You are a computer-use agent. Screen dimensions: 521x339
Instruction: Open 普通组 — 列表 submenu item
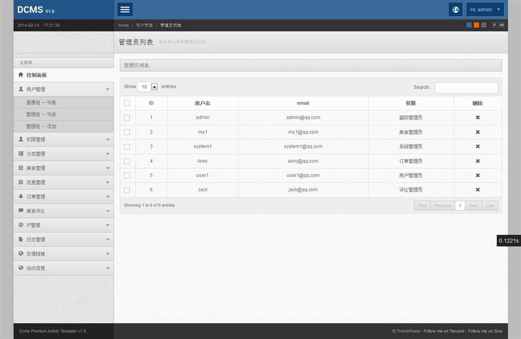pos(41,103)
